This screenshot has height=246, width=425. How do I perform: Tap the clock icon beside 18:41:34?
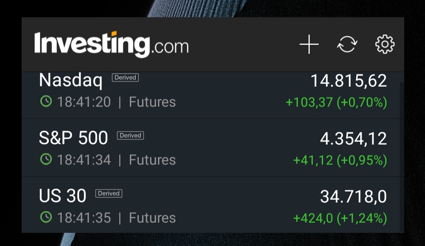(x=46, y=160)
